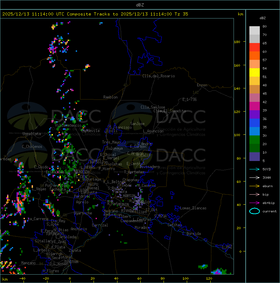Select the bright yellow 54 dBZ swatch
Screen dimensions: 280x283
tap(254, 72)
